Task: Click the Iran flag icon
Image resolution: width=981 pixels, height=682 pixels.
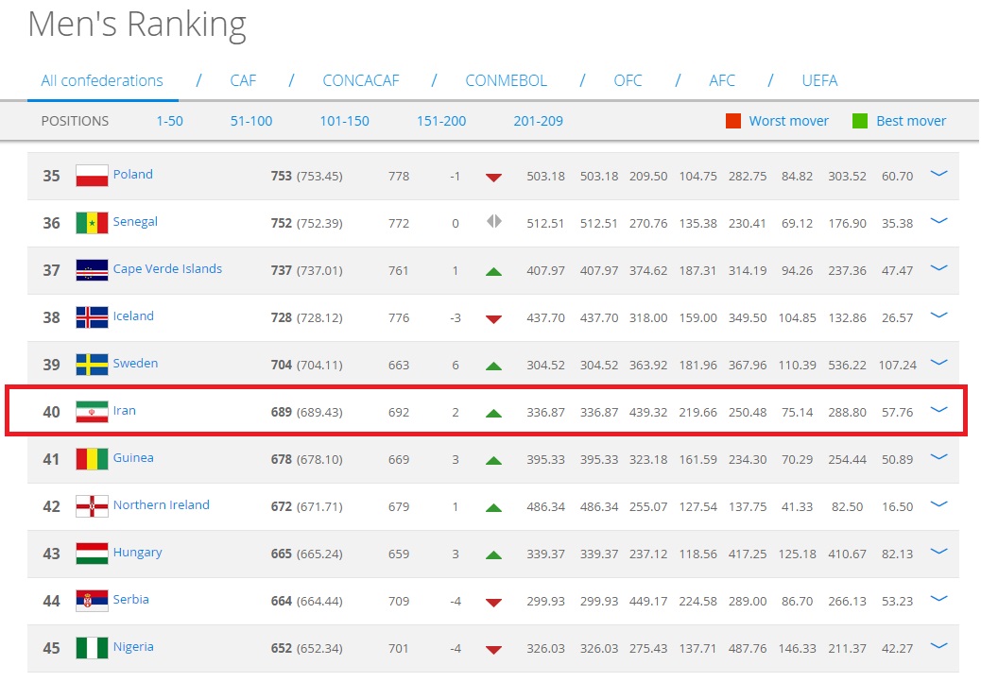Action: coord(92,412)
